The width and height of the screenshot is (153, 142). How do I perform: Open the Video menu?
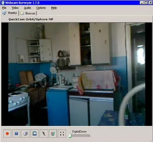click(x=15, y=8)
